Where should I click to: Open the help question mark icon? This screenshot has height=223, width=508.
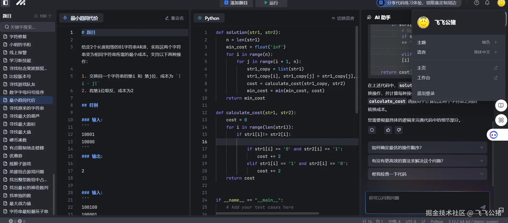477,3
